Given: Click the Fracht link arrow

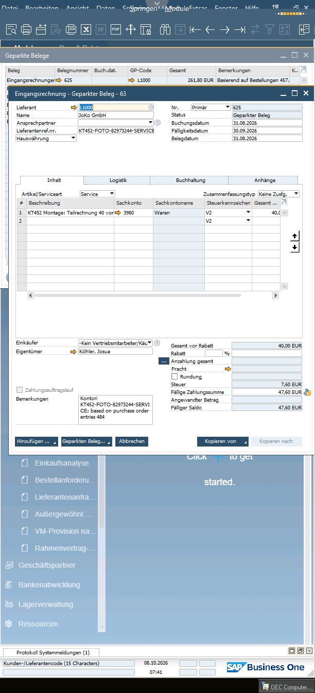Looking at the screenshot, I should click(228, 369).
